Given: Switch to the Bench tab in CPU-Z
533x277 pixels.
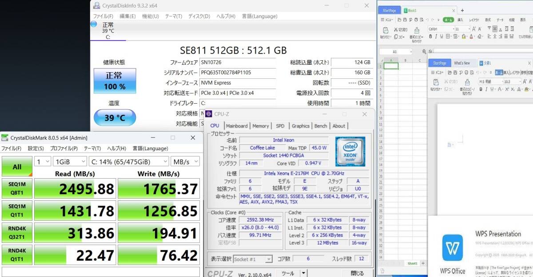Looking at the screenshot, I should (x=320, y=126).
